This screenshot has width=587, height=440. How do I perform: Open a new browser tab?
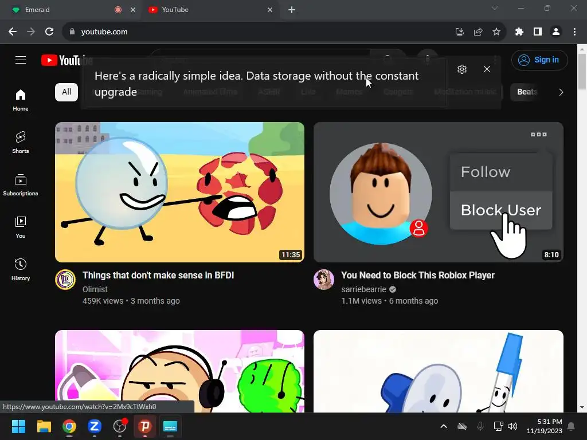(292, 10)
